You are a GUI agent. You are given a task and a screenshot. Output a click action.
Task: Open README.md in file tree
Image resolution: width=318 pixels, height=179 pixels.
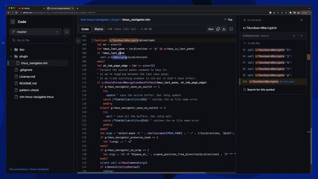(28, 84)
